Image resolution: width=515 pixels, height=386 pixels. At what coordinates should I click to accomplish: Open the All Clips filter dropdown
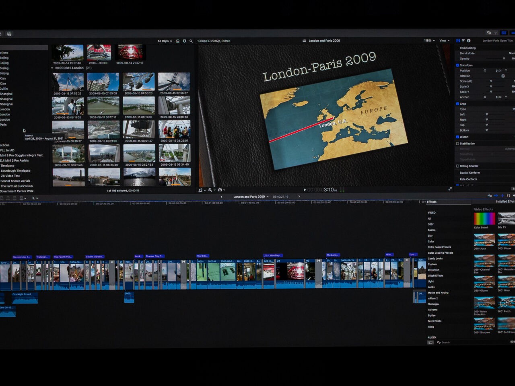[165, 41]
